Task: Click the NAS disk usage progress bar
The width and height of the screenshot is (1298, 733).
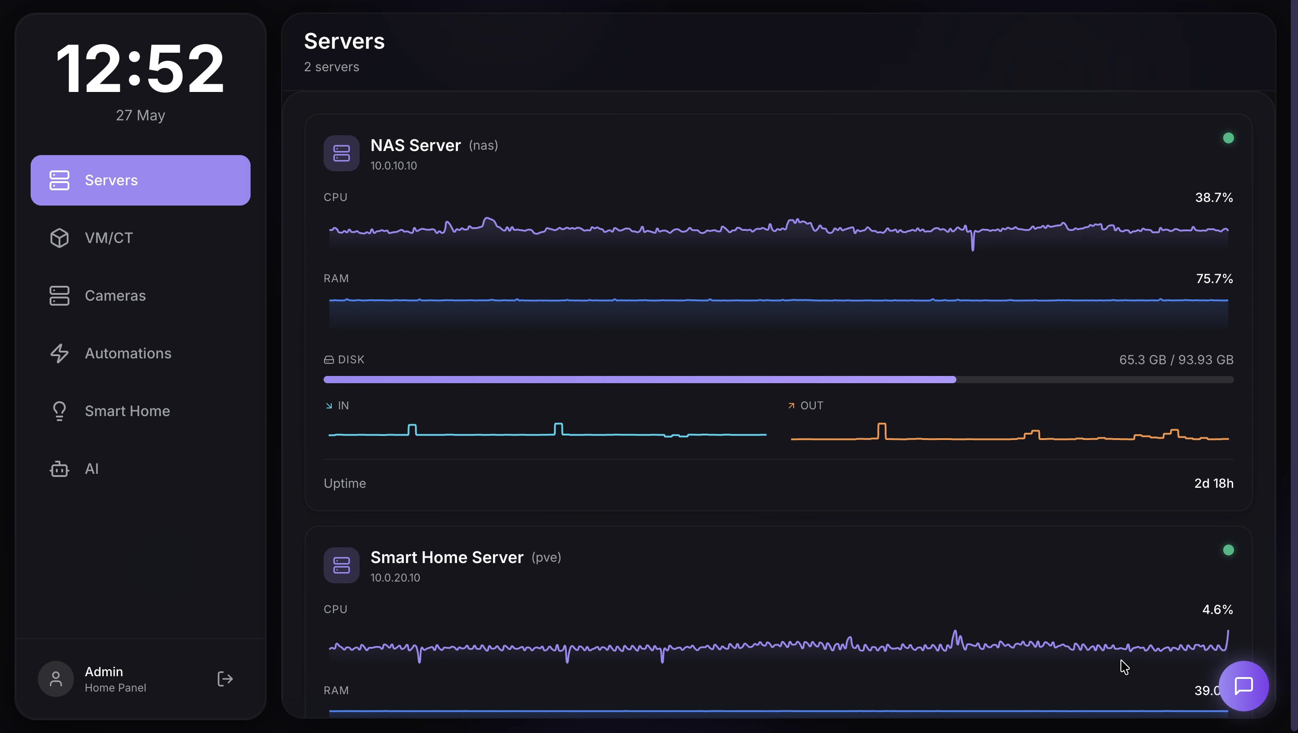Action: pyautogui.click(x=778, y=380)
